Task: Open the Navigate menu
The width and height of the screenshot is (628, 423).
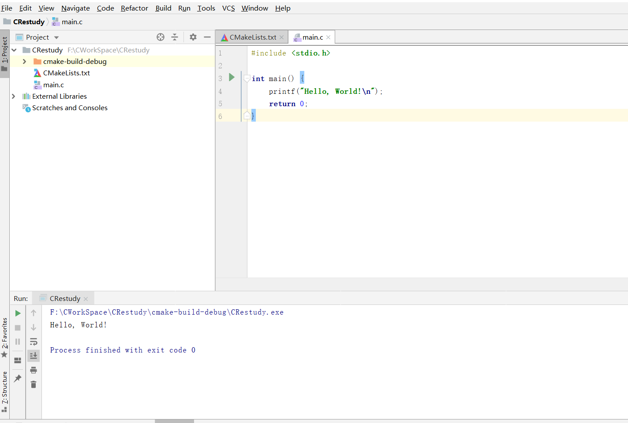Action: point(75,8)
